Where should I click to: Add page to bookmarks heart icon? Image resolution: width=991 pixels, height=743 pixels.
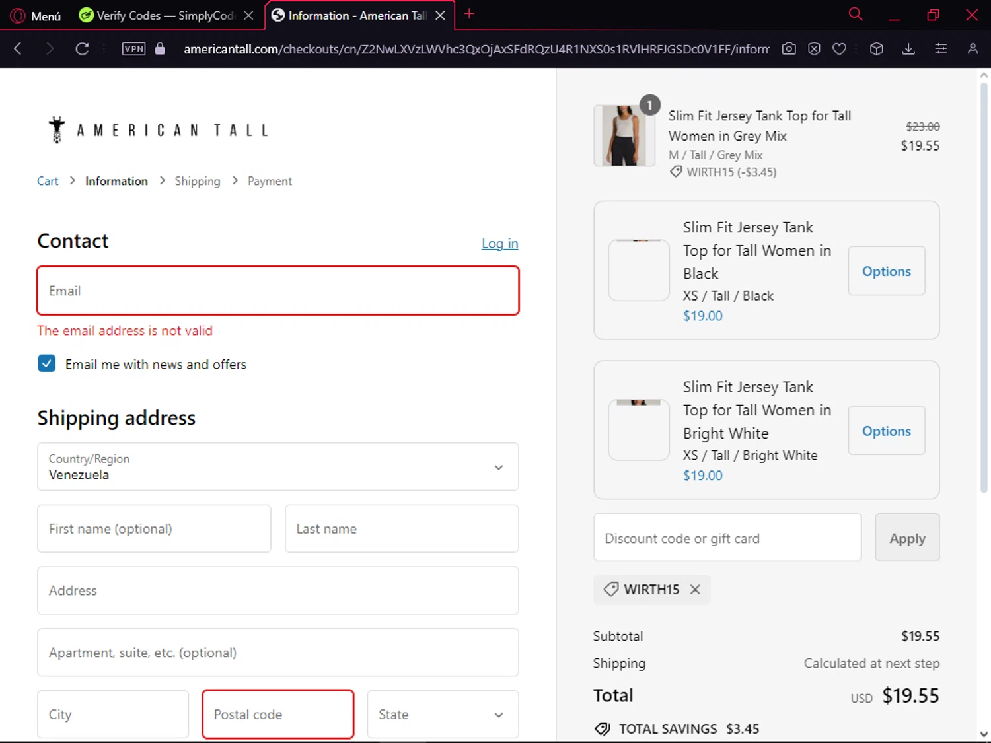(x=839, y=48)
